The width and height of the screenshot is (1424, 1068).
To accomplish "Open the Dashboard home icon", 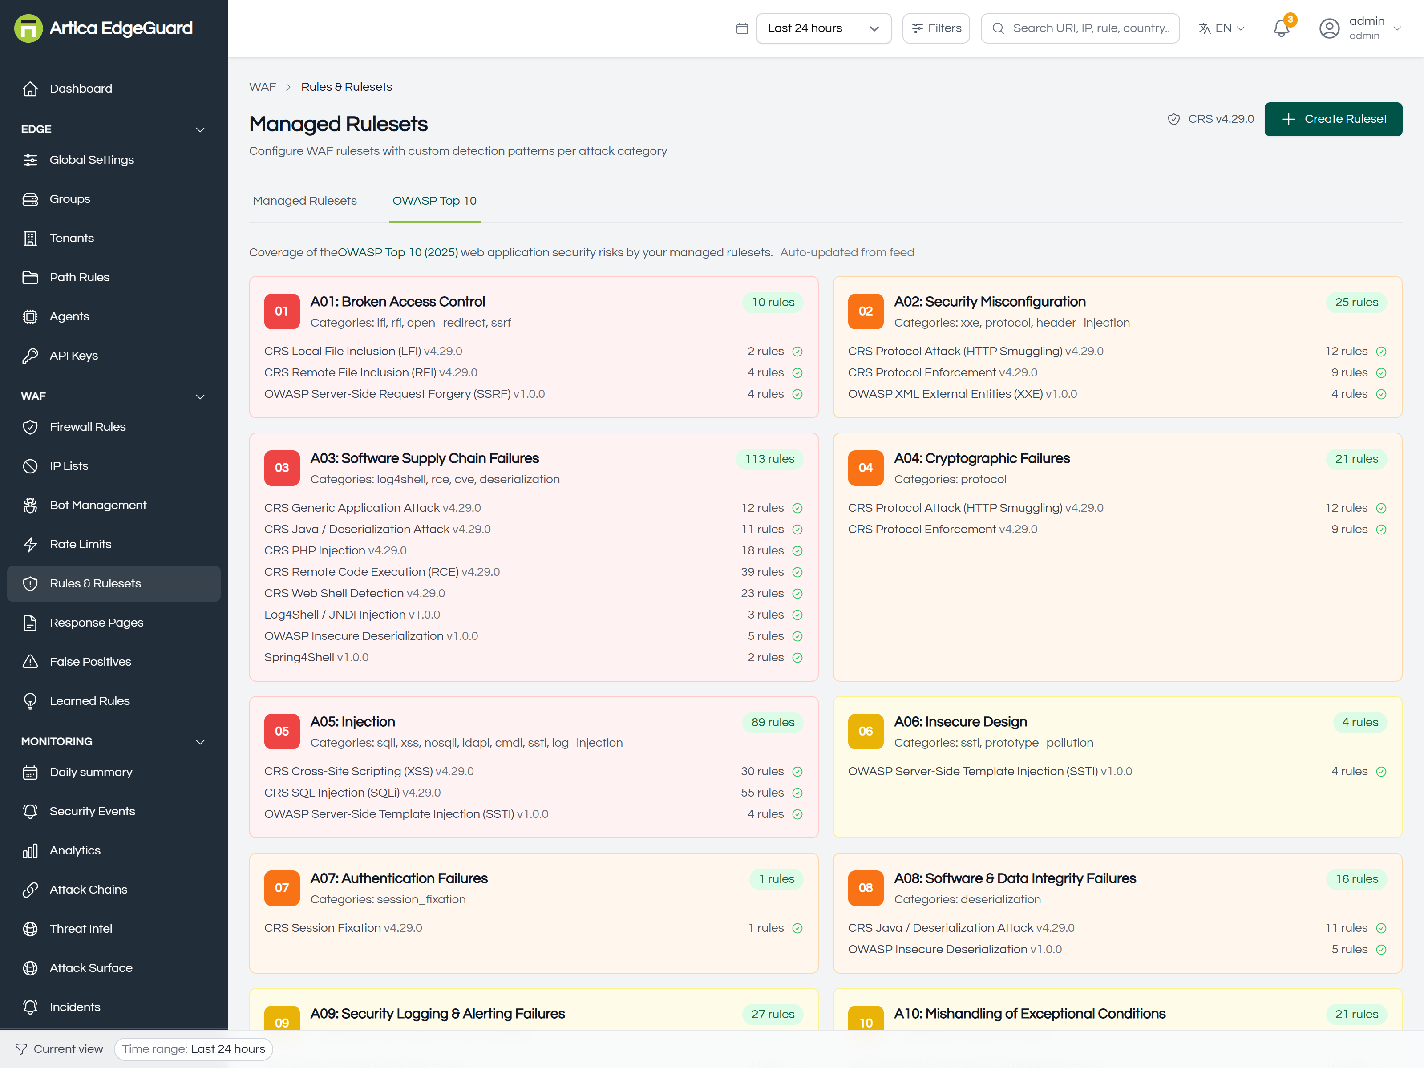I will 30,89.
